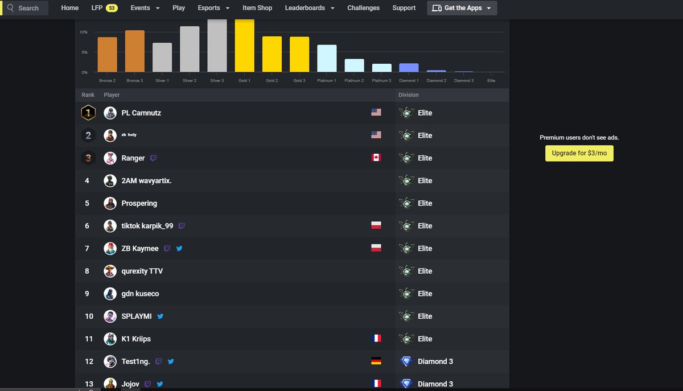
Task: Click Jojov's Twitch icon
Action: click(x=148, y=384)
